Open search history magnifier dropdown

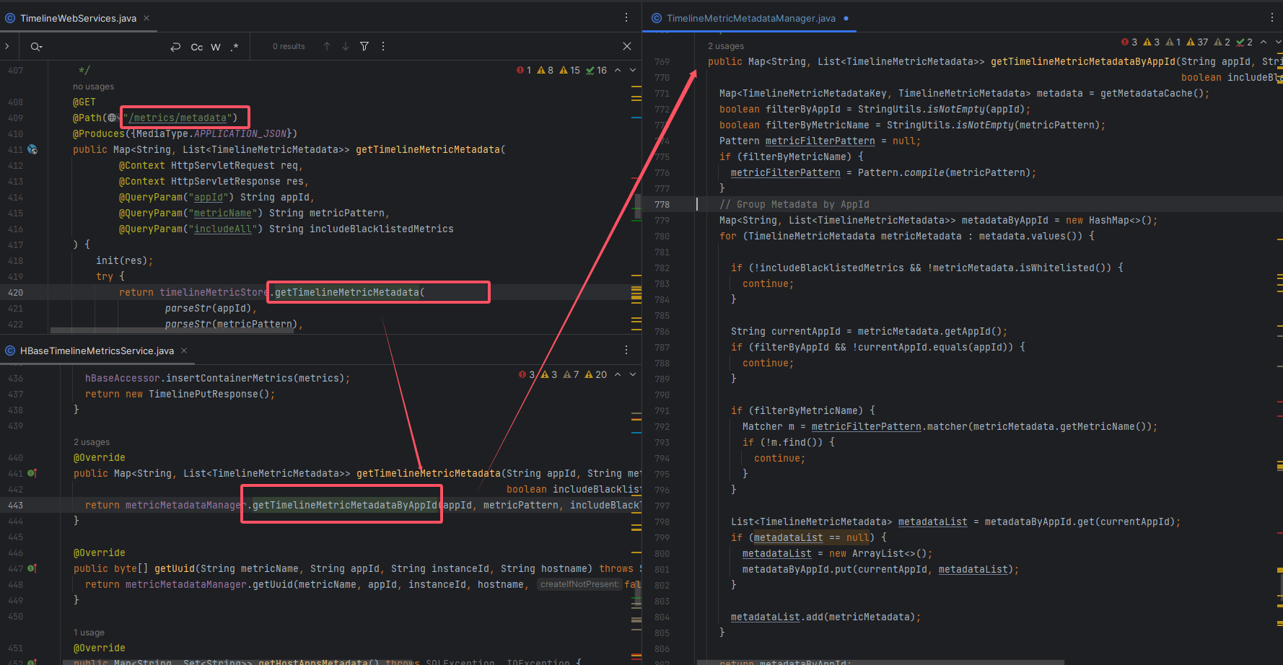36,47
